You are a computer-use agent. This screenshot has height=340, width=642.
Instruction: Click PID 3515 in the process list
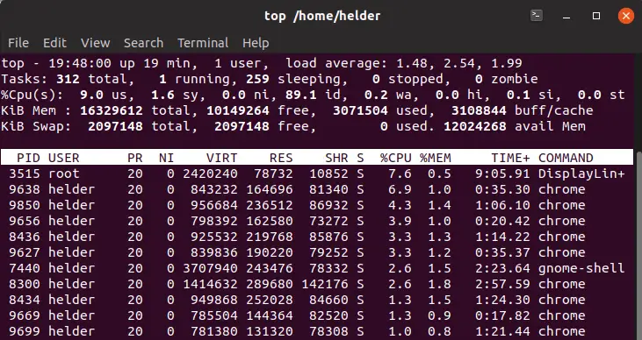click(25, 174)
